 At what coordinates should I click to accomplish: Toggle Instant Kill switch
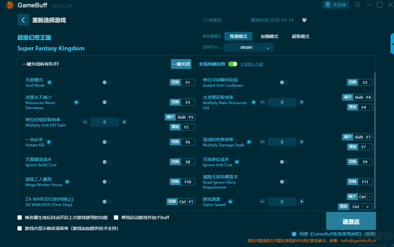pyautogui.click(x=107, y=142)
